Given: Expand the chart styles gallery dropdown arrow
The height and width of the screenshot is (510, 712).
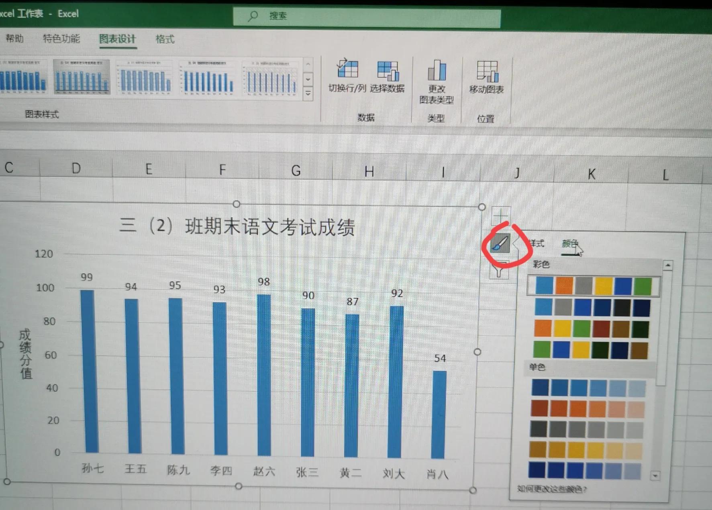Looking at the screenshot, I should (x=308, y=93).
